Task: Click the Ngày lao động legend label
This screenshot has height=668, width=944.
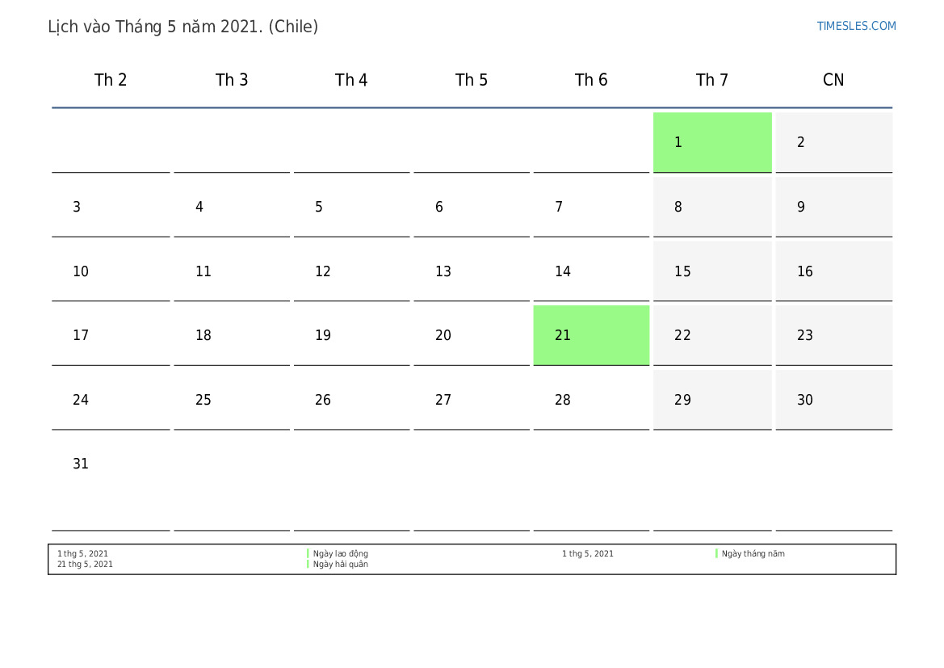Action: pos(341,553)
